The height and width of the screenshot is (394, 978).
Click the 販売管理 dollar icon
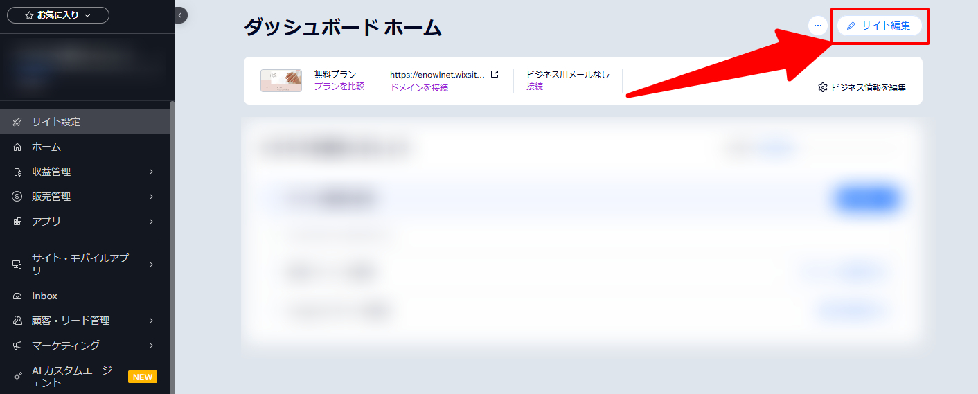coord(17,197)
